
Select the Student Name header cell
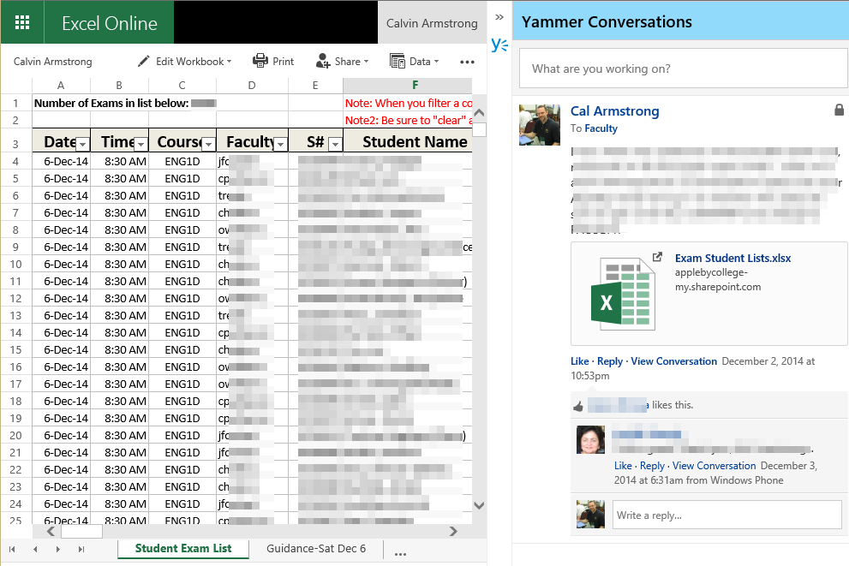click(x=408, y=141)
